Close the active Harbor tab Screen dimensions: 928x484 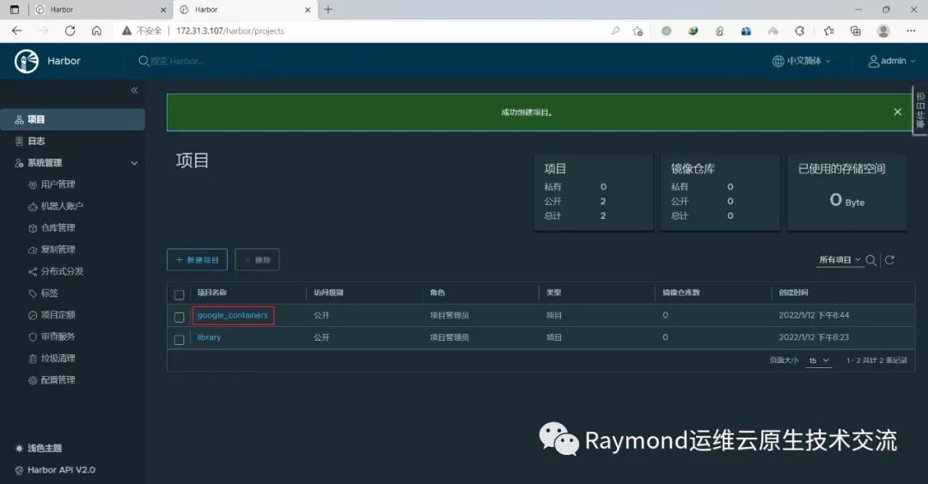[x=308, y=9]
